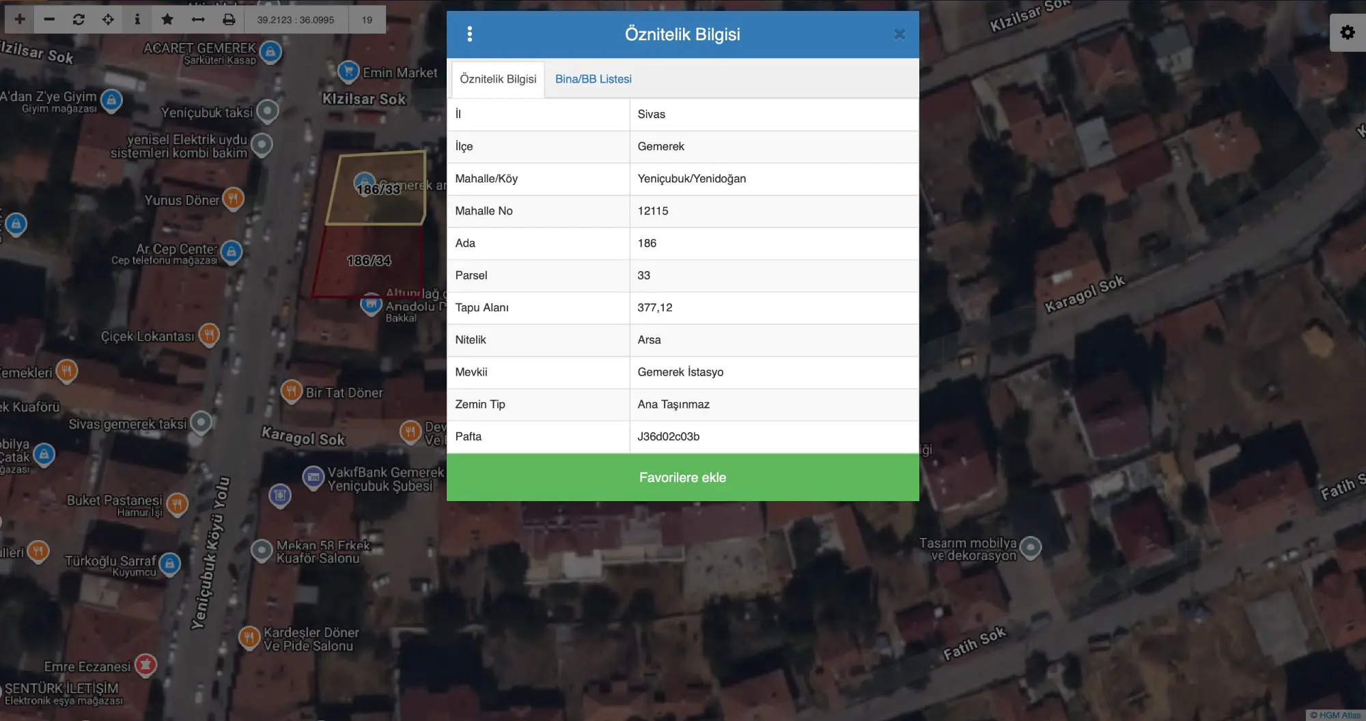This screenshot has width=1366, height=721.
Task: Click the Türkoğlu Sarraf pin
Action: click(169, 563)
